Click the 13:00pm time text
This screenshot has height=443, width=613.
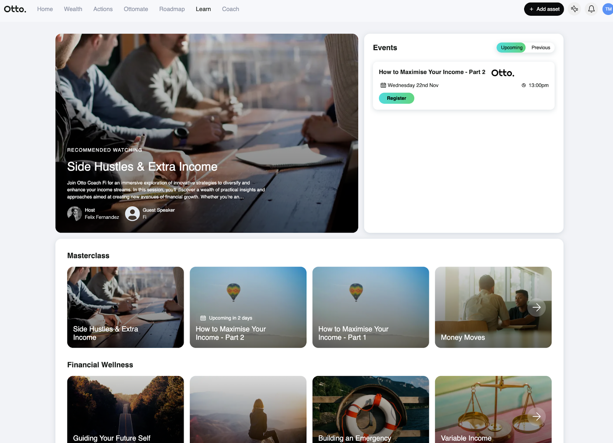pyautogui.click(x=539, y=85)
